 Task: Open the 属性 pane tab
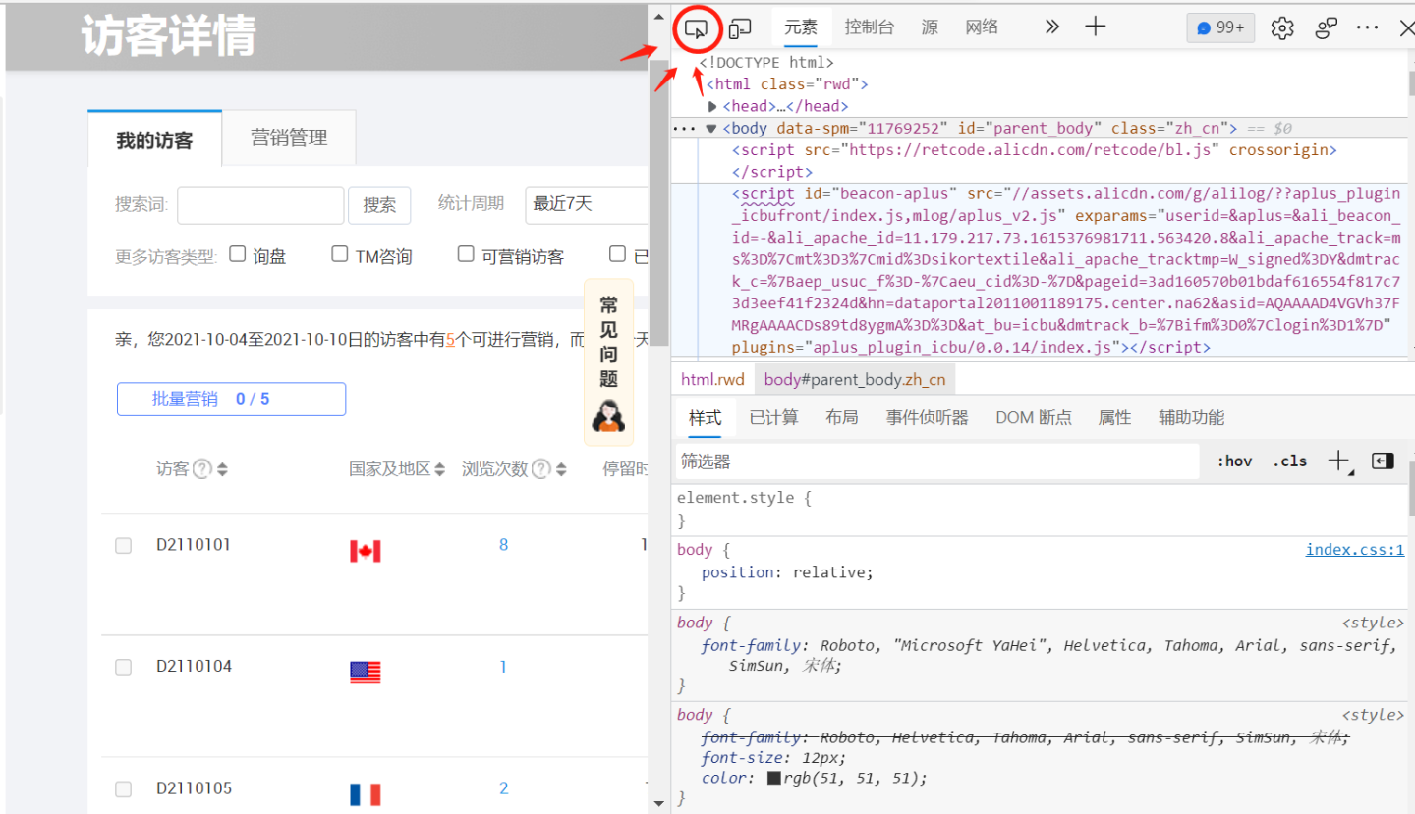[1114, 417]
